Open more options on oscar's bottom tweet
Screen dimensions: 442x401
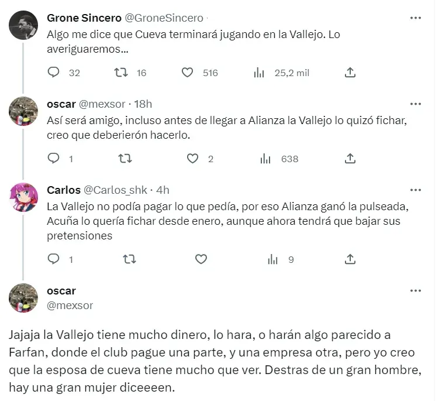click(x=416, y=291)
